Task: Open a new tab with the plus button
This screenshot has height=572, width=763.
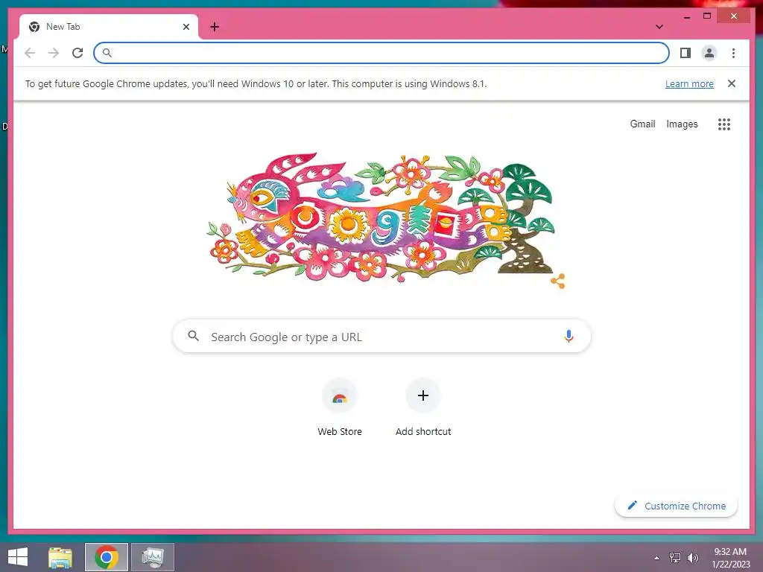Action: 215,27
